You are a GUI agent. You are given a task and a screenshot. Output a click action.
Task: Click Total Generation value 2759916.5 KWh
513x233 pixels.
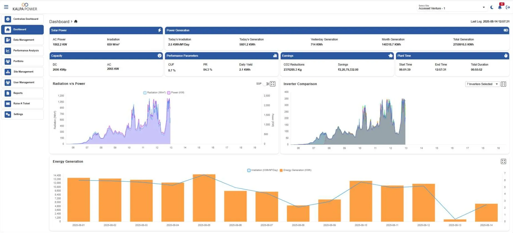tap(463, 44)
